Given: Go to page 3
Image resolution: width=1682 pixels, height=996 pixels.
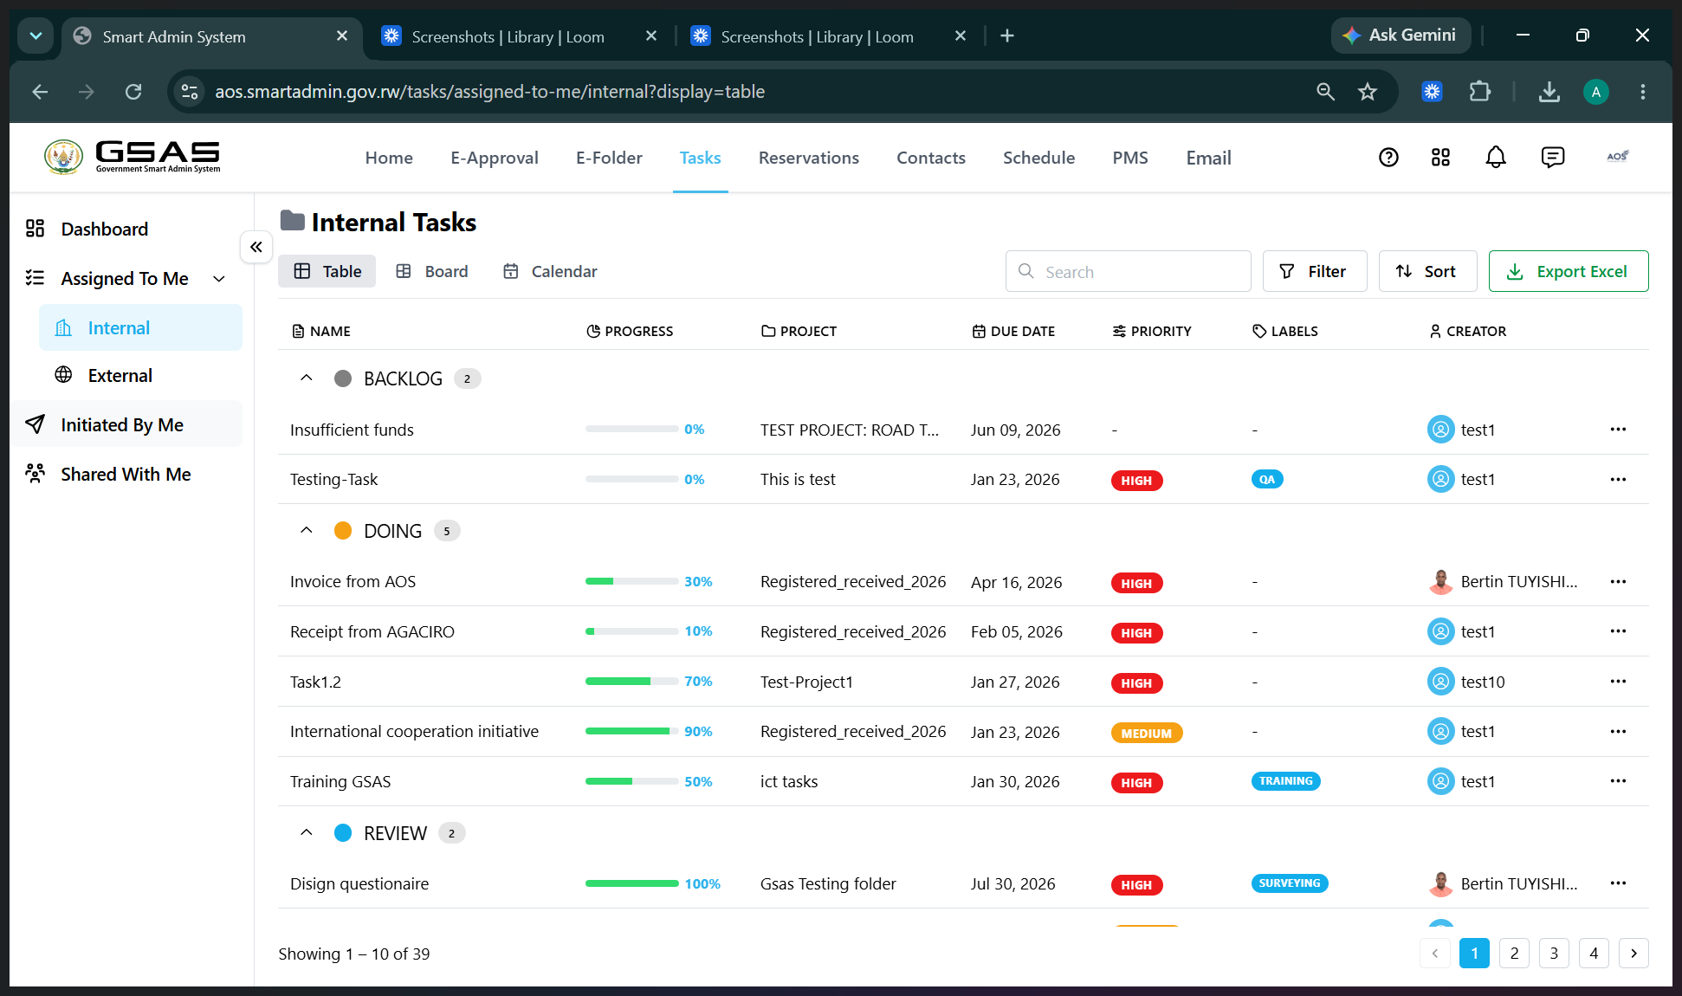Looking at the screenshot, I should tap(1554, 953).
